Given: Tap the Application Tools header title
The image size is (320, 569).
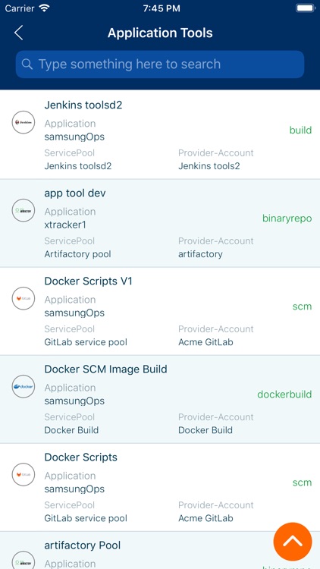Looking at the screenshot, I should click(x=160, y=33).
